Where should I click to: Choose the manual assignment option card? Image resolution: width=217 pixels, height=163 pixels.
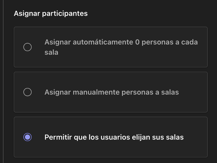pyautogui.click(x=110, y=92)
